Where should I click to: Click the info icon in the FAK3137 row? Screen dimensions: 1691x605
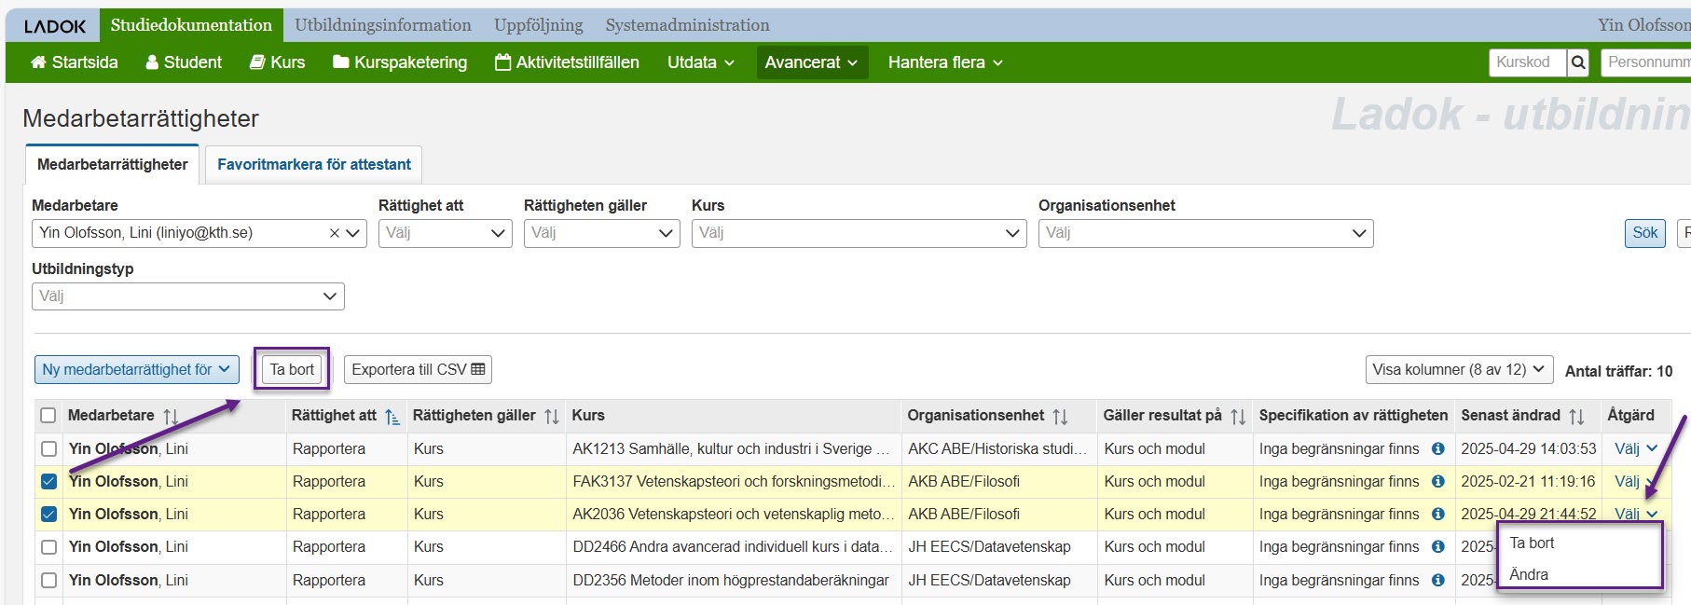[x=1437, y=481]
